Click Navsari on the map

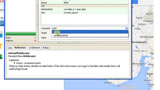[147, 80]
